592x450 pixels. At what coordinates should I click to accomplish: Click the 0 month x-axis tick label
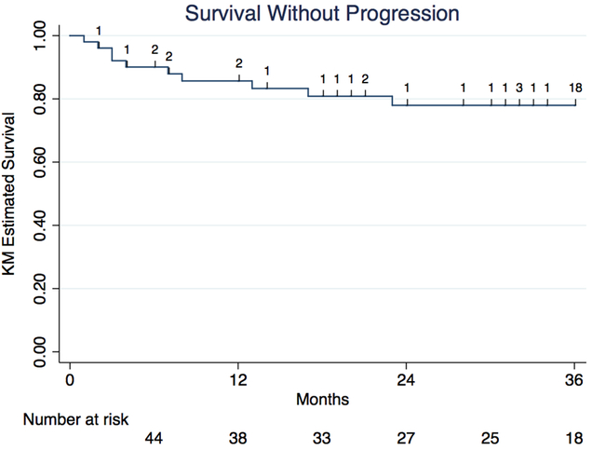click(70, 379)
